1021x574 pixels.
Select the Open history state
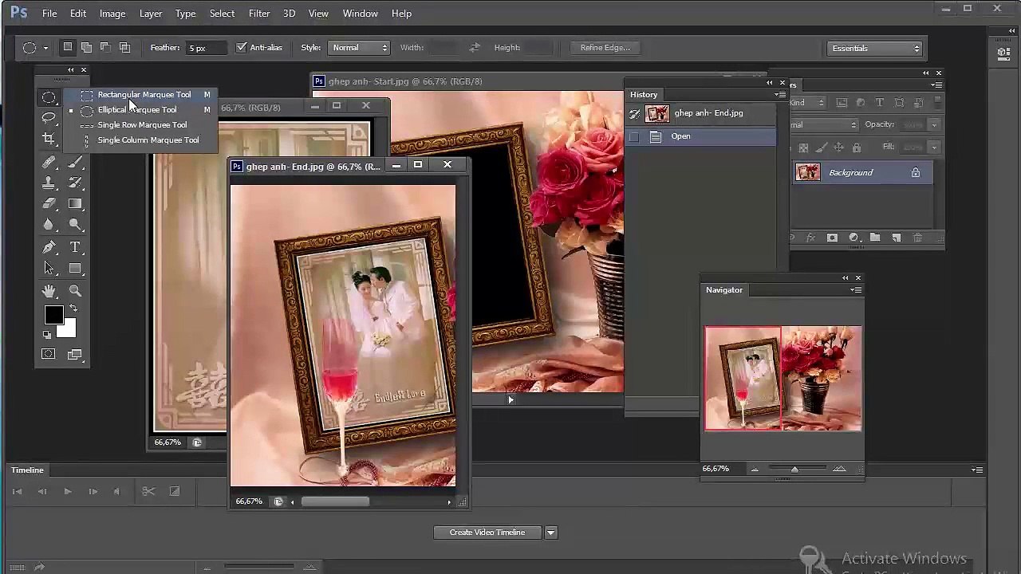tap(700, 136)
